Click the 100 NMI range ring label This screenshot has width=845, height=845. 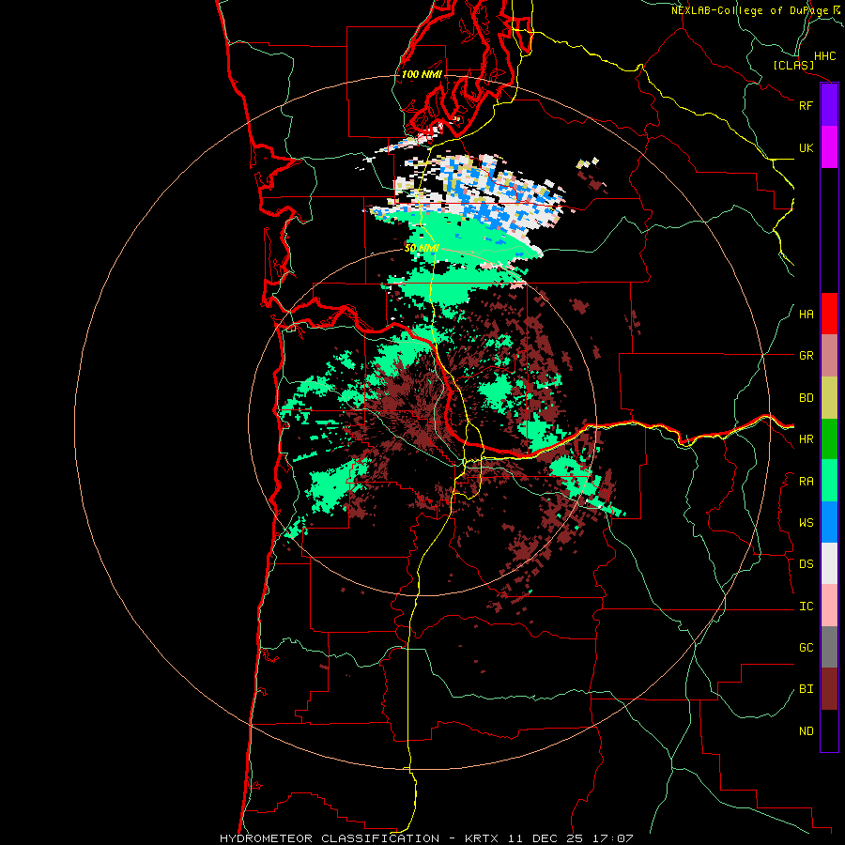tap(422, 74)
